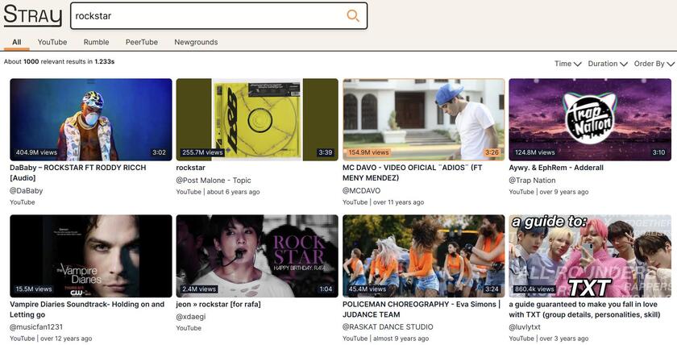Open the Stray logo home link
677x345 pixels.
click(33, 15)
